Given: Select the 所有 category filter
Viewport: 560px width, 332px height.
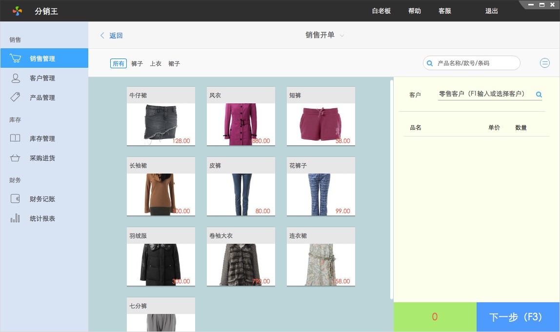Looking at the screenshot, I should coord(118,64).
